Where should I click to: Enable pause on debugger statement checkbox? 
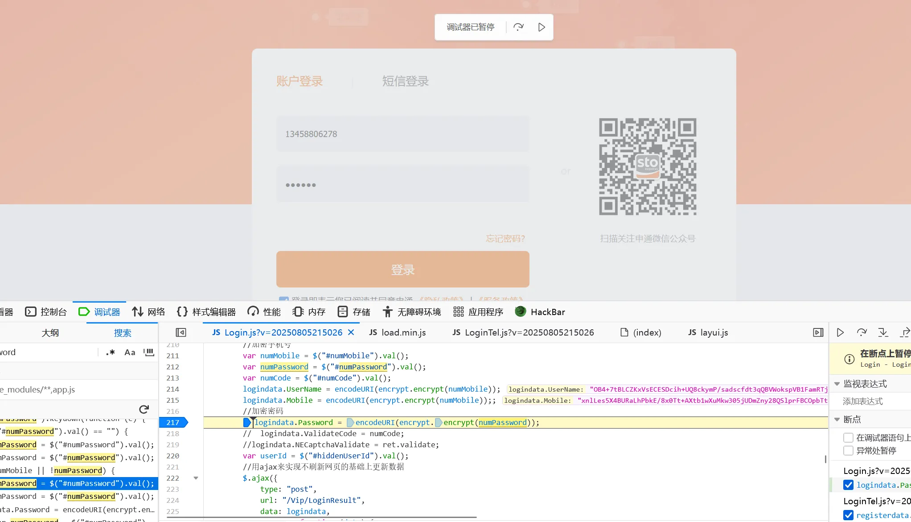click(x=849, y=437)
